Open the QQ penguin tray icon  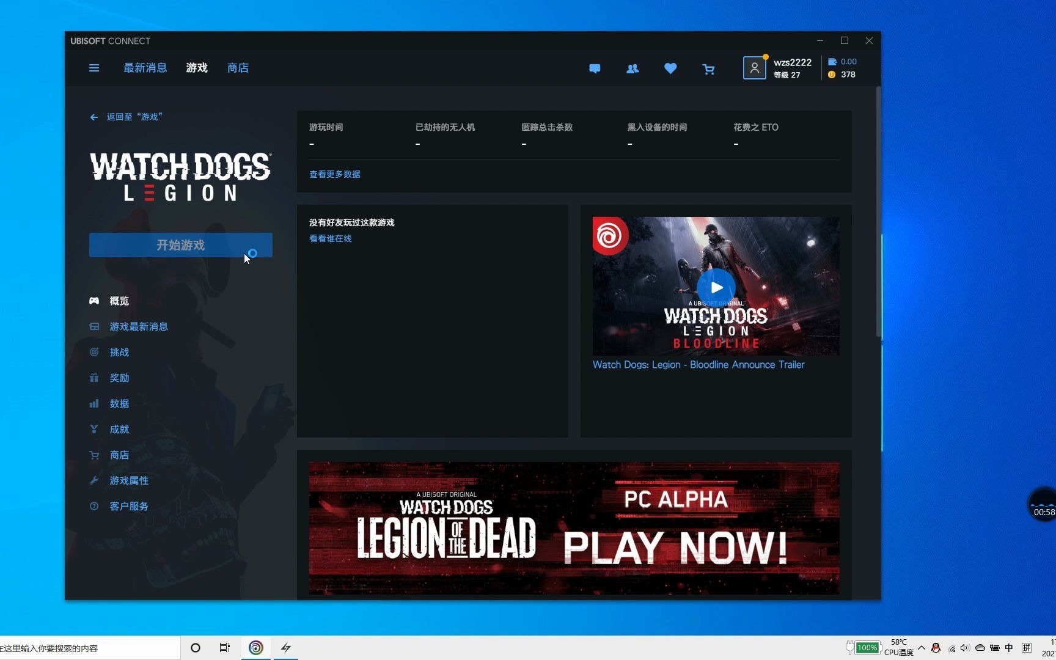tap(936, 648)
